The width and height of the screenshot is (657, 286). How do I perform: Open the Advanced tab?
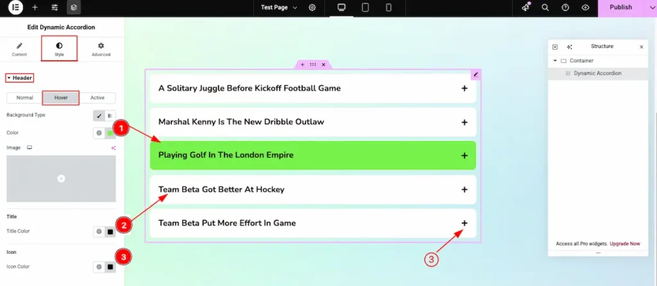point(101,49)
